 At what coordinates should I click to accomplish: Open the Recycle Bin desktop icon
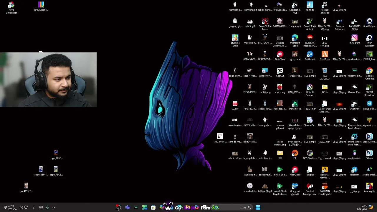[325, 74]
